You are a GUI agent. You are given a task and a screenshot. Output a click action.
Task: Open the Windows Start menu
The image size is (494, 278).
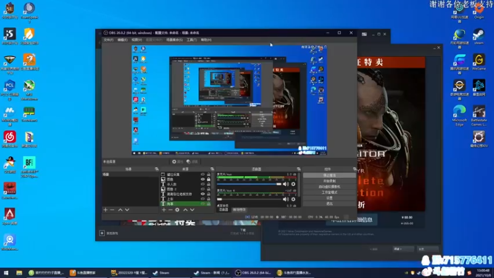pos(6,273)
